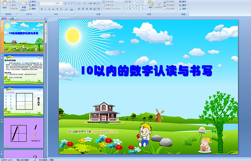The width and height of the screenshot is (251, 161).
Task: Open the Find (查找) binoculars tool
Action: click(183, 1)
